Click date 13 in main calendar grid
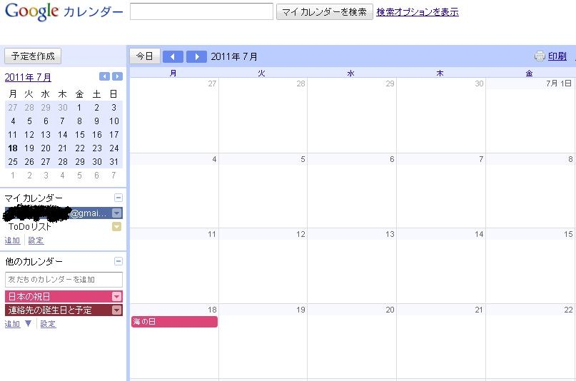This screenshot has height=381, width=576. tap(390, 234)
